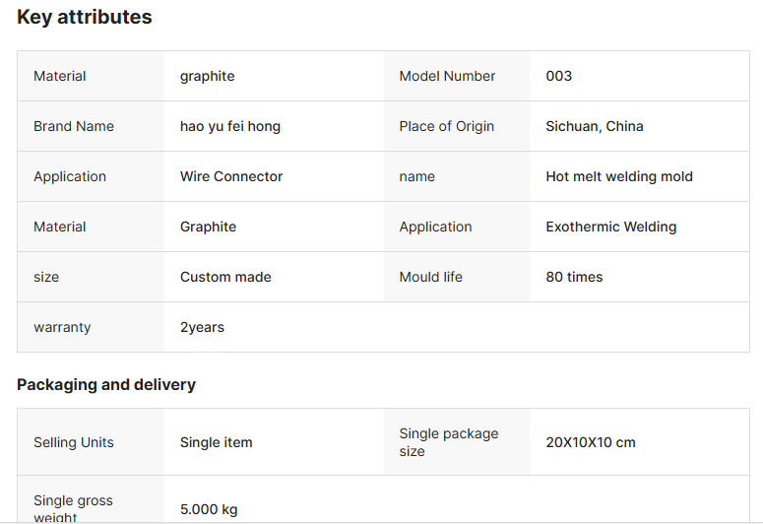Select the warranty label cell

(x=62, y=327)
